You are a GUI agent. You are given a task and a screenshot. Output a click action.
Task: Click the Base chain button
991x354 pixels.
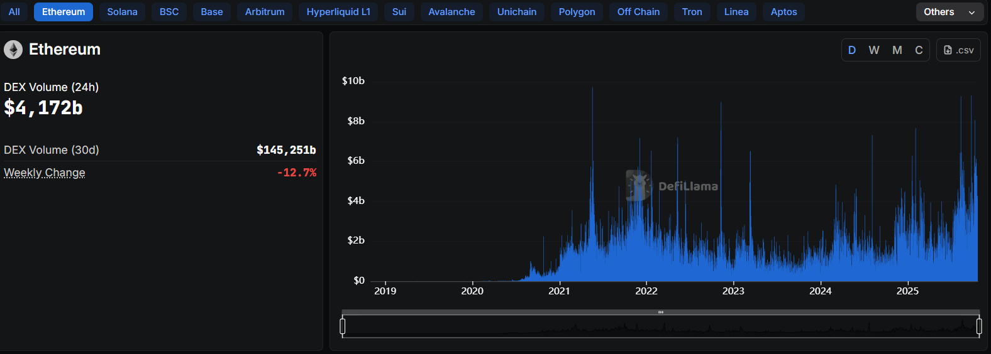212,12
